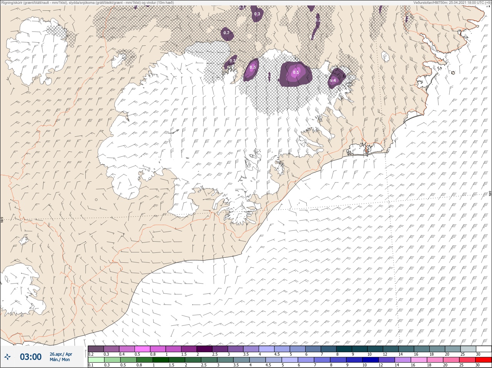Select the bright red rain-scale swatch at 30
The height and width of the screenshot is (368, 492).
pyautogui.click(x=484, y=360)
